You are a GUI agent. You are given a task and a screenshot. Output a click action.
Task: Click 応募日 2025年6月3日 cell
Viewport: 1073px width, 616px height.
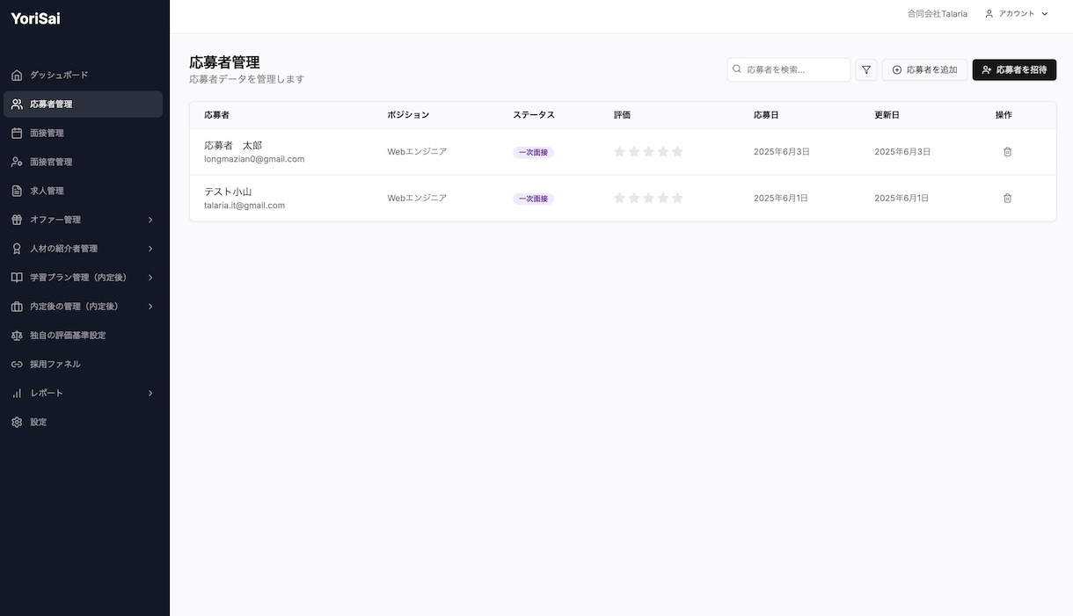pos(781,152)
